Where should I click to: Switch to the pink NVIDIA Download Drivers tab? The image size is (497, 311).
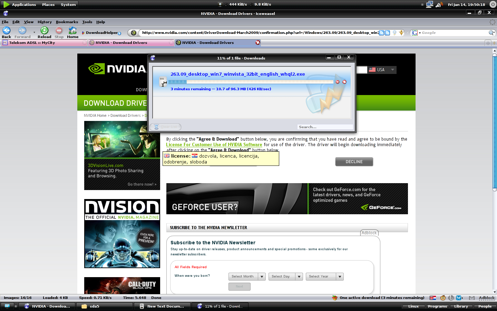point(131,43)
